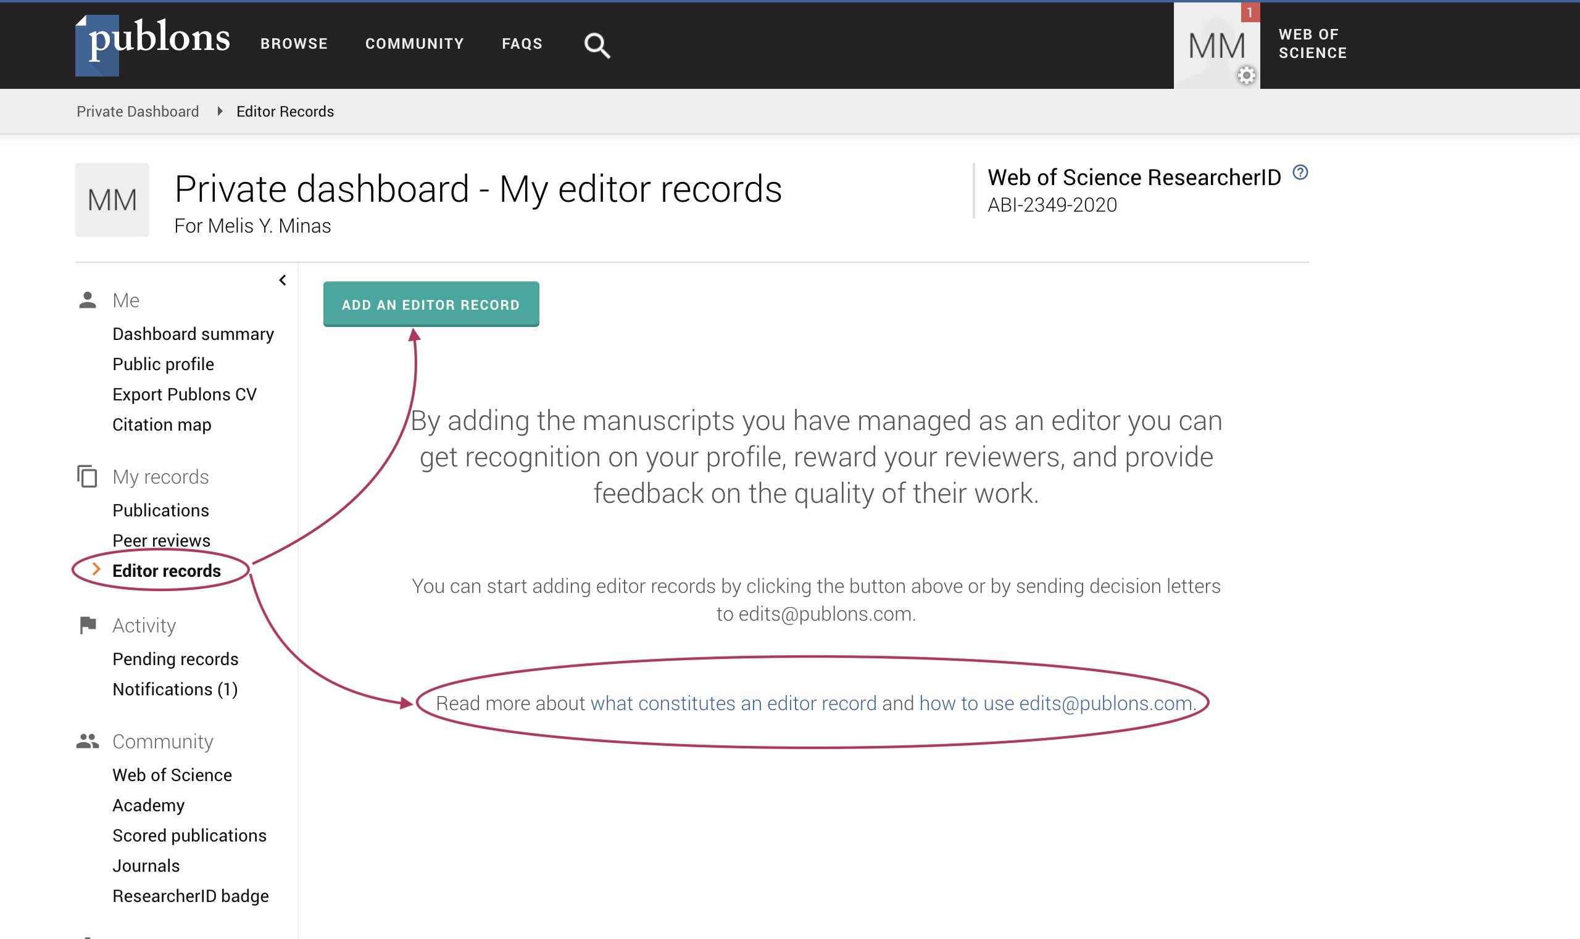
Task: Open Scored publications
Action: coord(189,836)
